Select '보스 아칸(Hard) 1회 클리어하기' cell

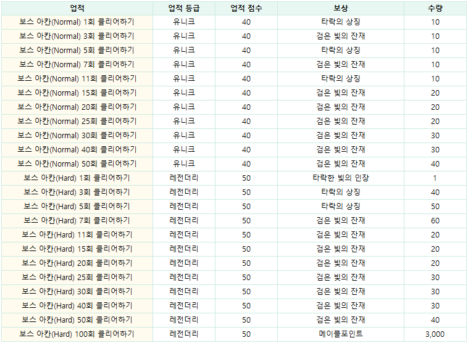click(x=77, y=178)
